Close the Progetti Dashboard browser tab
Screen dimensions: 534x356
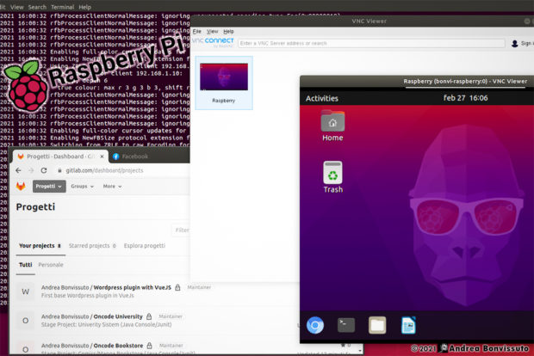102,157
